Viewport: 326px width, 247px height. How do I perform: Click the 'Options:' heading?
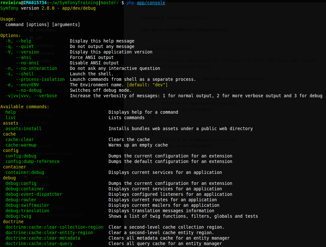point(10,35)
